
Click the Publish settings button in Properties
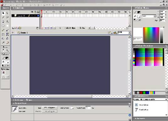(50, 111)
